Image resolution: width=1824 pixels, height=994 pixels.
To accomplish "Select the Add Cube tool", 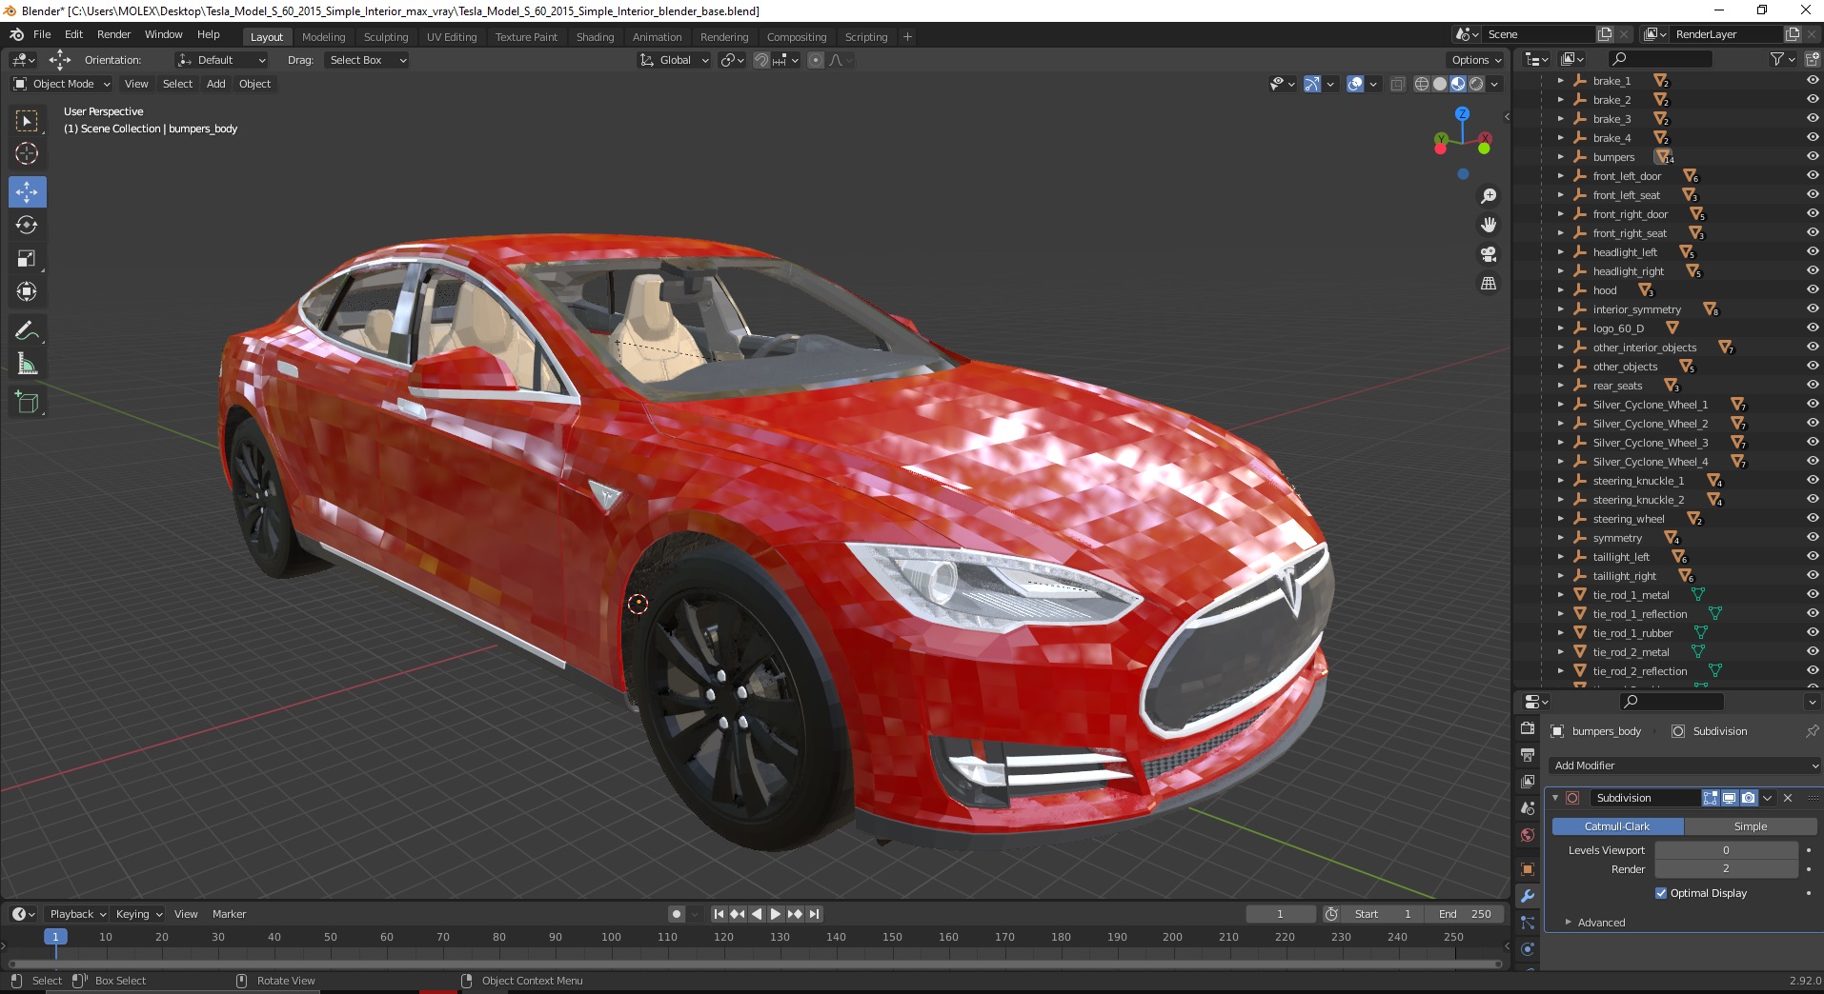I will tap(27, 403).
